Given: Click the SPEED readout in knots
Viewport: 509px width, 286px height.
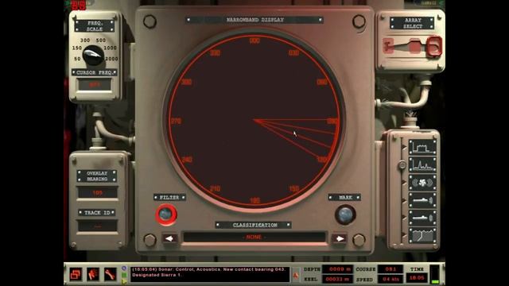Looking at the screenshot, I should click(390, 279).
